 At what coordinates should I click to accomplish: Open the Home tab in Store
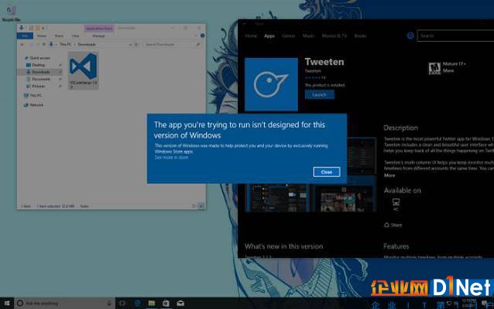(251, 36)
